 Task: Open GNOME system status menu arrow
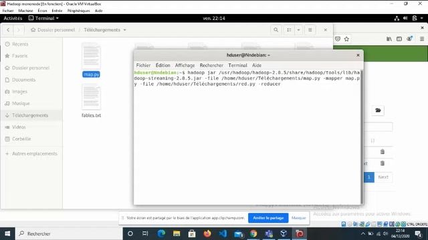[422, 18]
